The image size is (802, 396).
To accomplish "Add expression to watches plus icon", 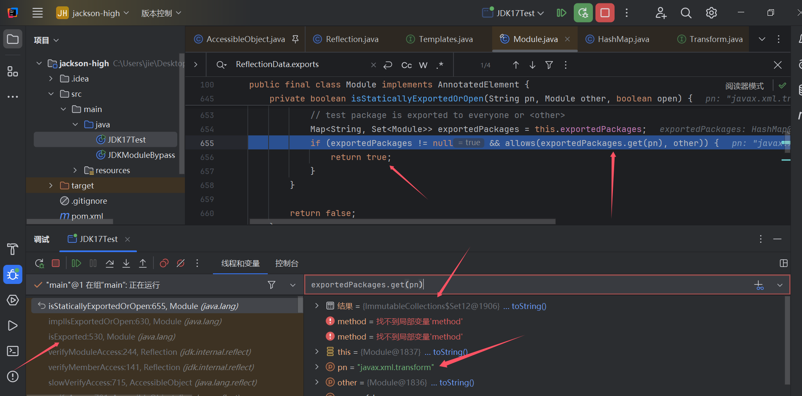I will pos(759,285).
